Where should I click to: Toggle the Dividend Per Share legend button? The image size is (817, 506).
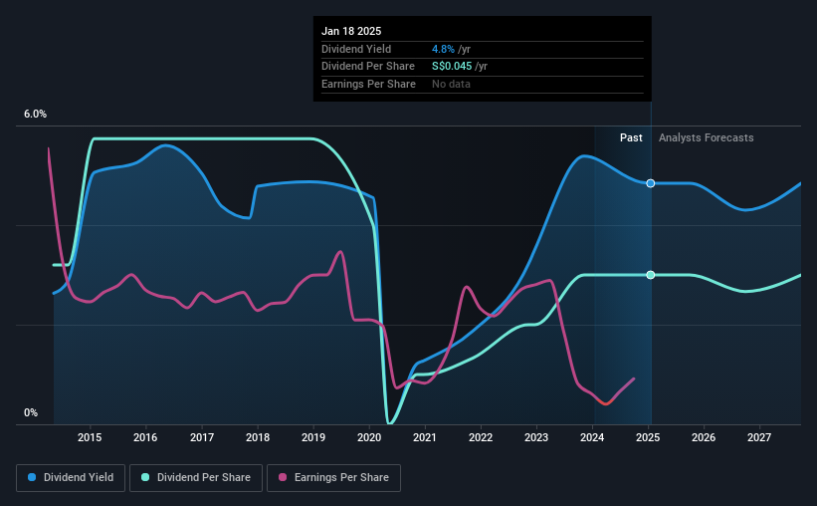click(x=196, y=478)
